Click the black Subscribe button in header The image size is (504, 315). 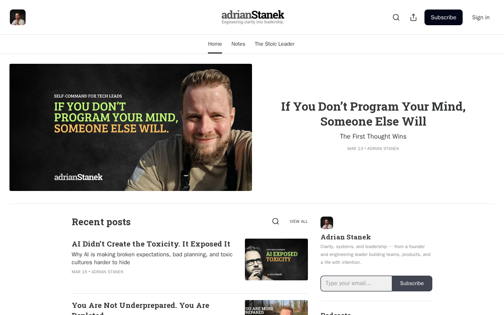click(443, 17)
